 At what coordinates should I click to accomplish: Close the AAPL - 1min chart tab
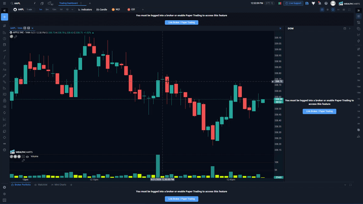point(32,28)
